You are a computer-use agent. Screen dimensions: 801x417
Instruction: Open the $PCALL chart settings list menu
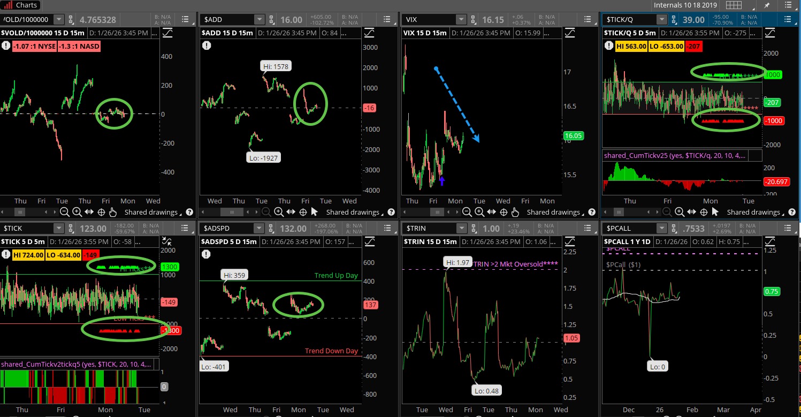coord(786,229)
